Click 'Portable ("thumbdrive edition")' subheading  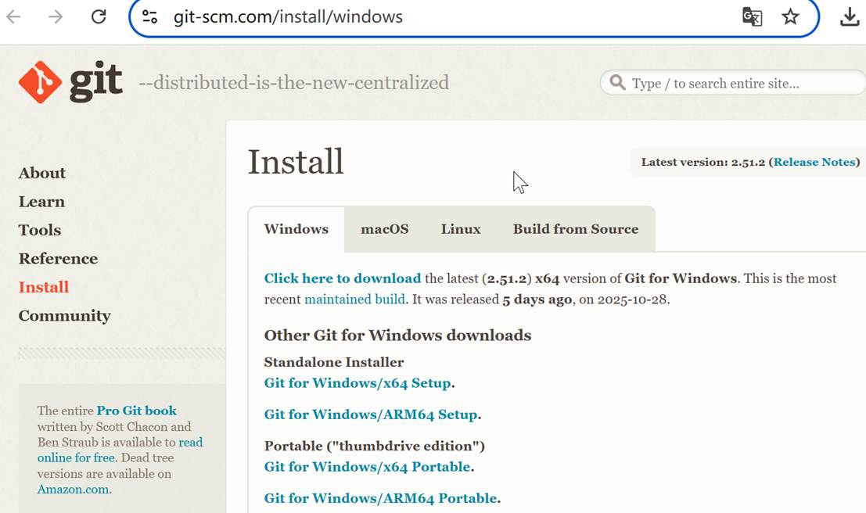click(x=375, y=447)
